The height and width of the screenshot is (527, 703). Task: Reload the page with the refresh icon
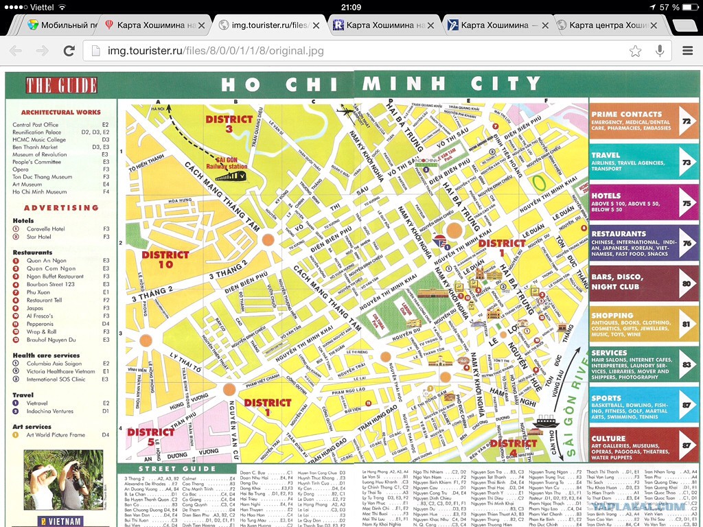[69, 51]
